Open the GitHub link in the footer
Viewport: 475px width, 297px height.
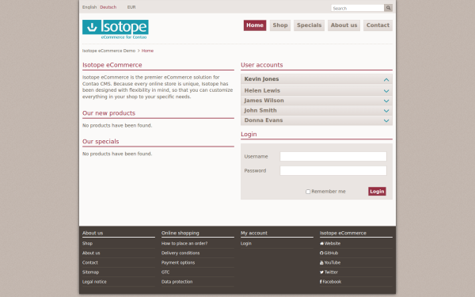[x=329, y=253]
